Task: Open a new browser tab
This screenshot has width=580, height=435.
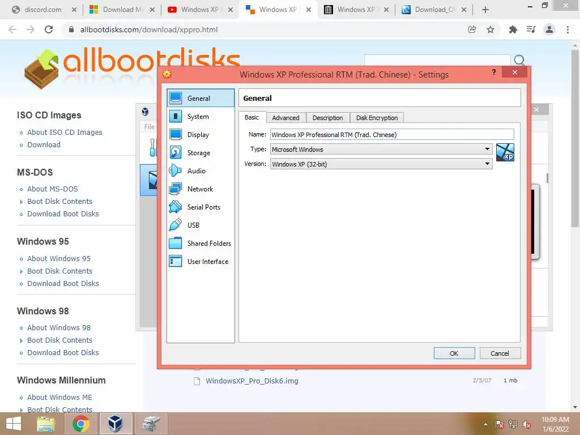Action: pyautogui.click(x=485, y=10)
